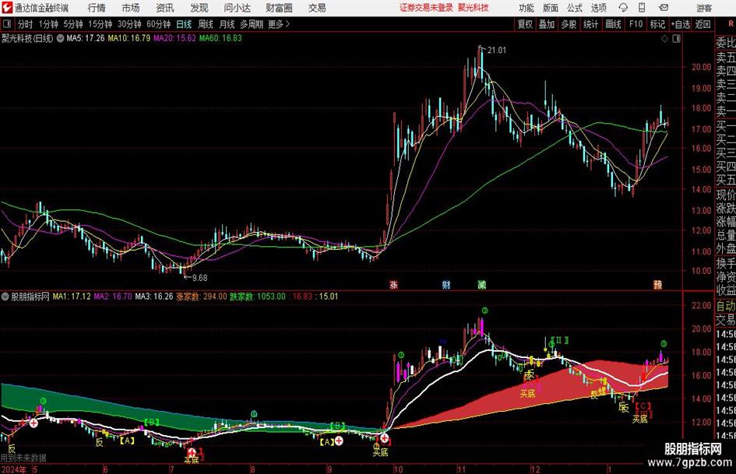736x474 pixels.
Task: Switch to the 分时 period tab
Action: [x=25, y=24]
